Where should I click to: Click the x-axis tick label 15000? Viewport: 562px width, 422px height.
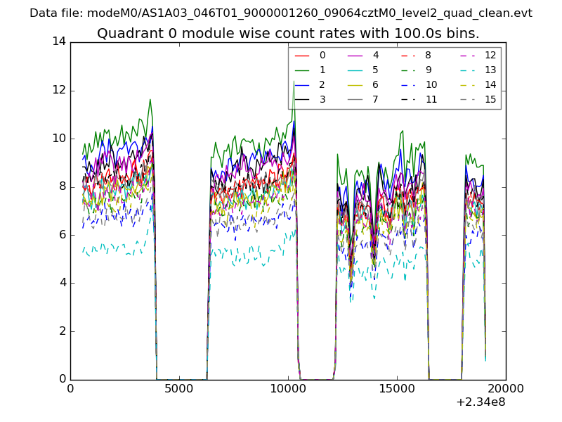coord(397,388)
